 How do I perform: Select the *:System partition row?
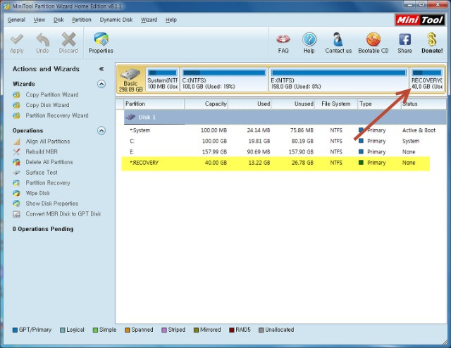(285, 130)
